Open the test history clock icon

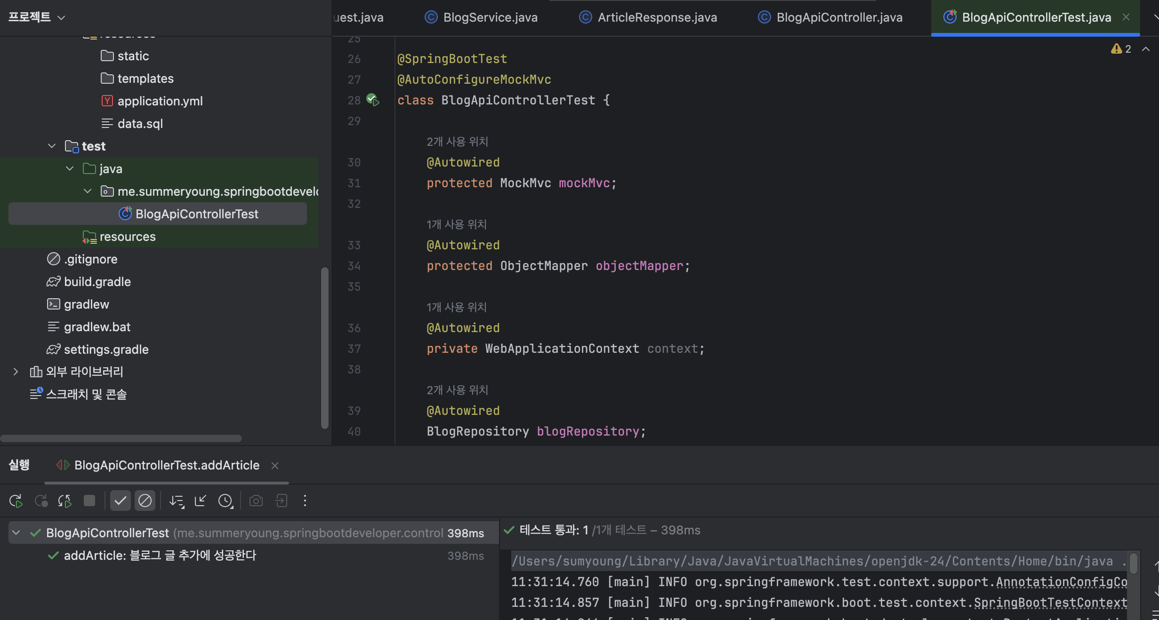(225, 501)
